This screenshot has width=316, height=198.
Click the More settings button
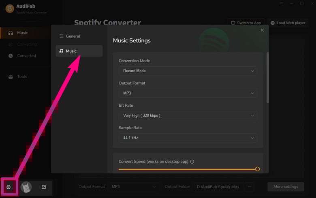[286, 187]
